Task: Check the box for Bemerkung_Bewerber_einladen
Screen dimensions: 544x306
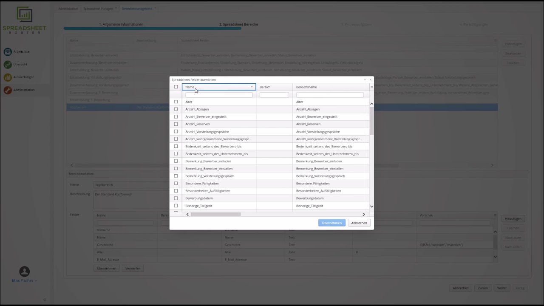Action: [x=176, y=161]
